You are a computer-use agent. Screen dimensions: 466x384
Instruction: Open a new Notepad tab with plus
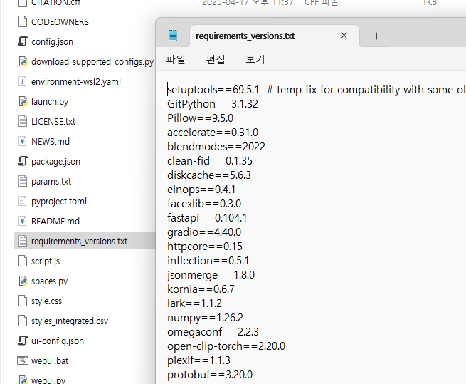pyautogui.click(x=376, y=36)
